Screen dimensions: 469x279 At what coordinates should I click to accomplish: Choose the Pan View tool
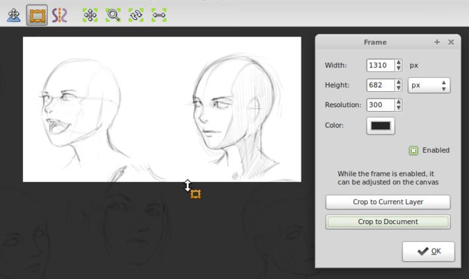click(90, 15)
